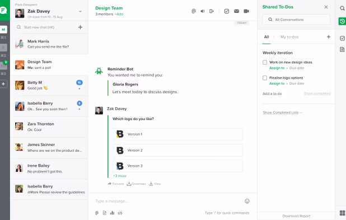Screen dimensions: 346x220
Task: Set due date for 'Finalise logo options'
Action: 297,84
